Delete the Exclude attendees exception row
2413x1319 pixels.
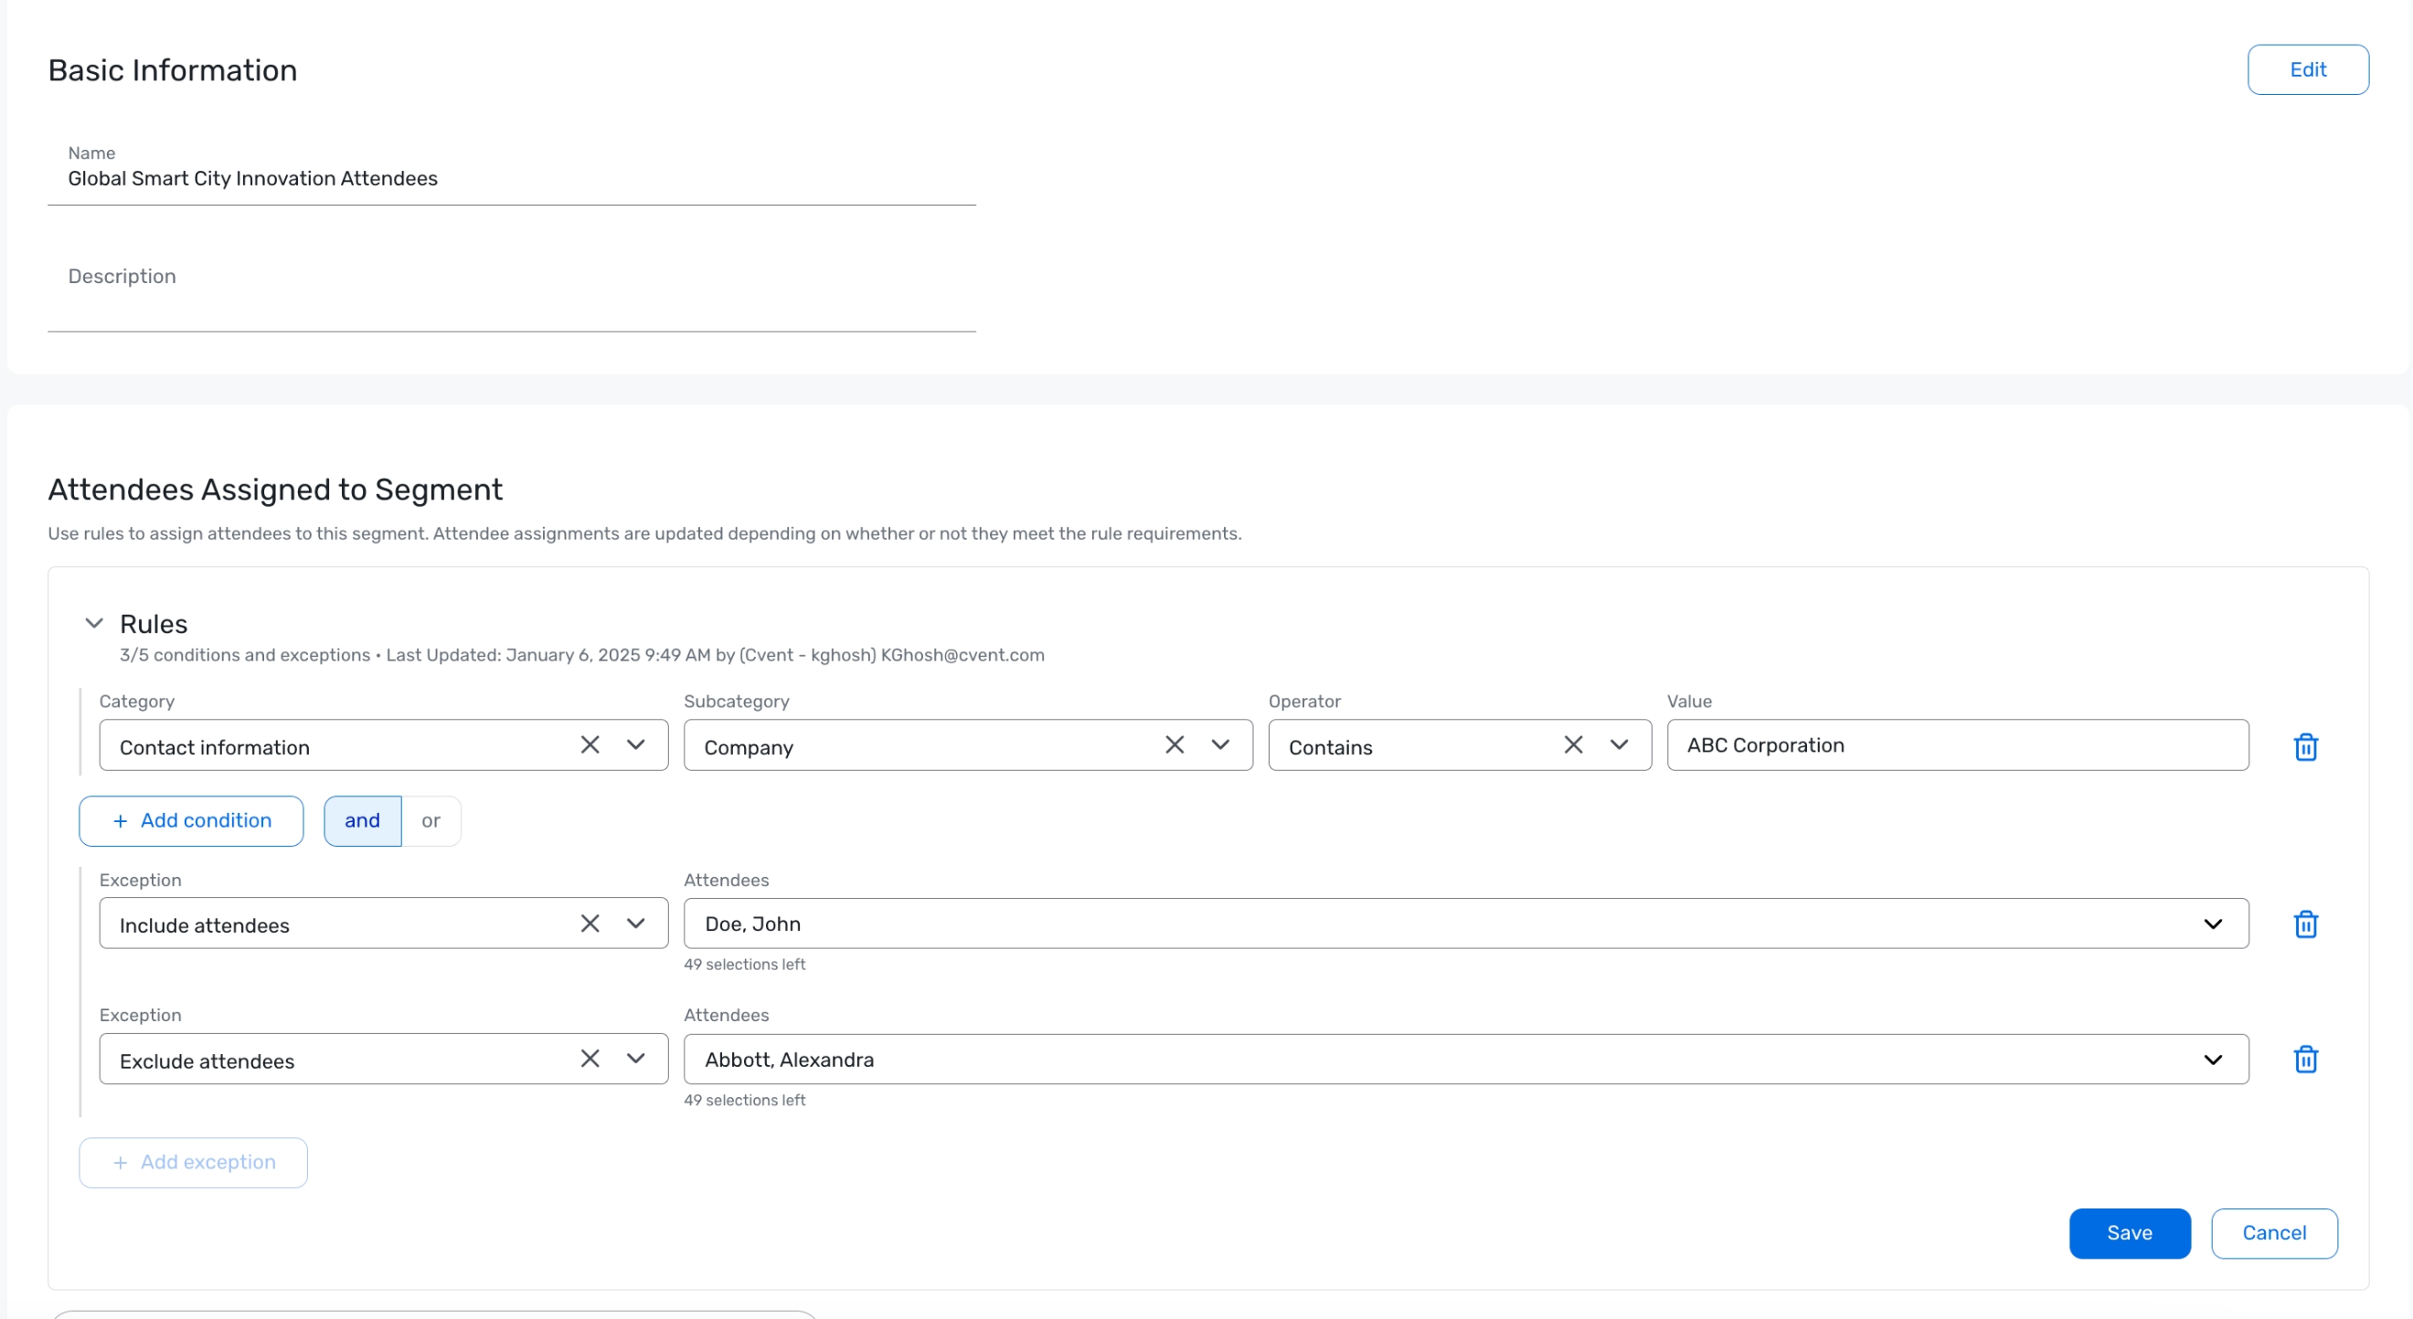click(x=2305, y=1059)
